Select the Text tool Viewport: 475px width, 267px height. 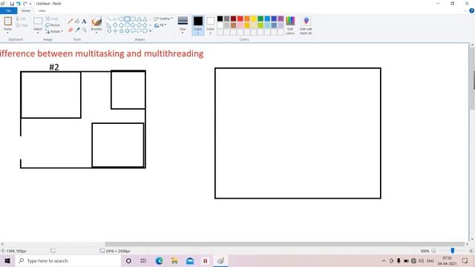point(84,22)
